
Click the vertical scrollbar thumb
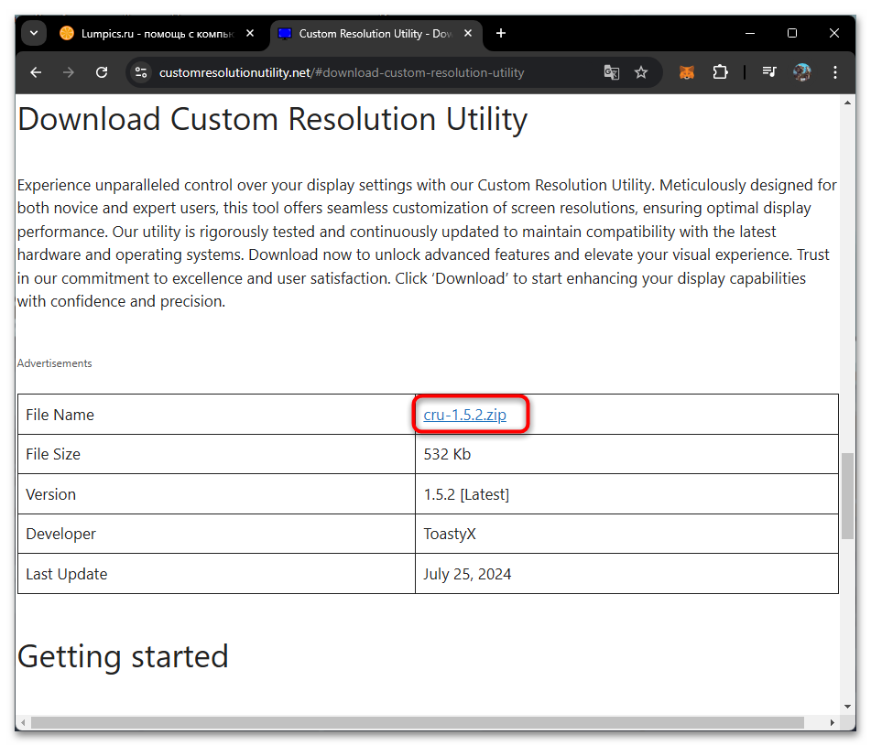tap(847, 496)
